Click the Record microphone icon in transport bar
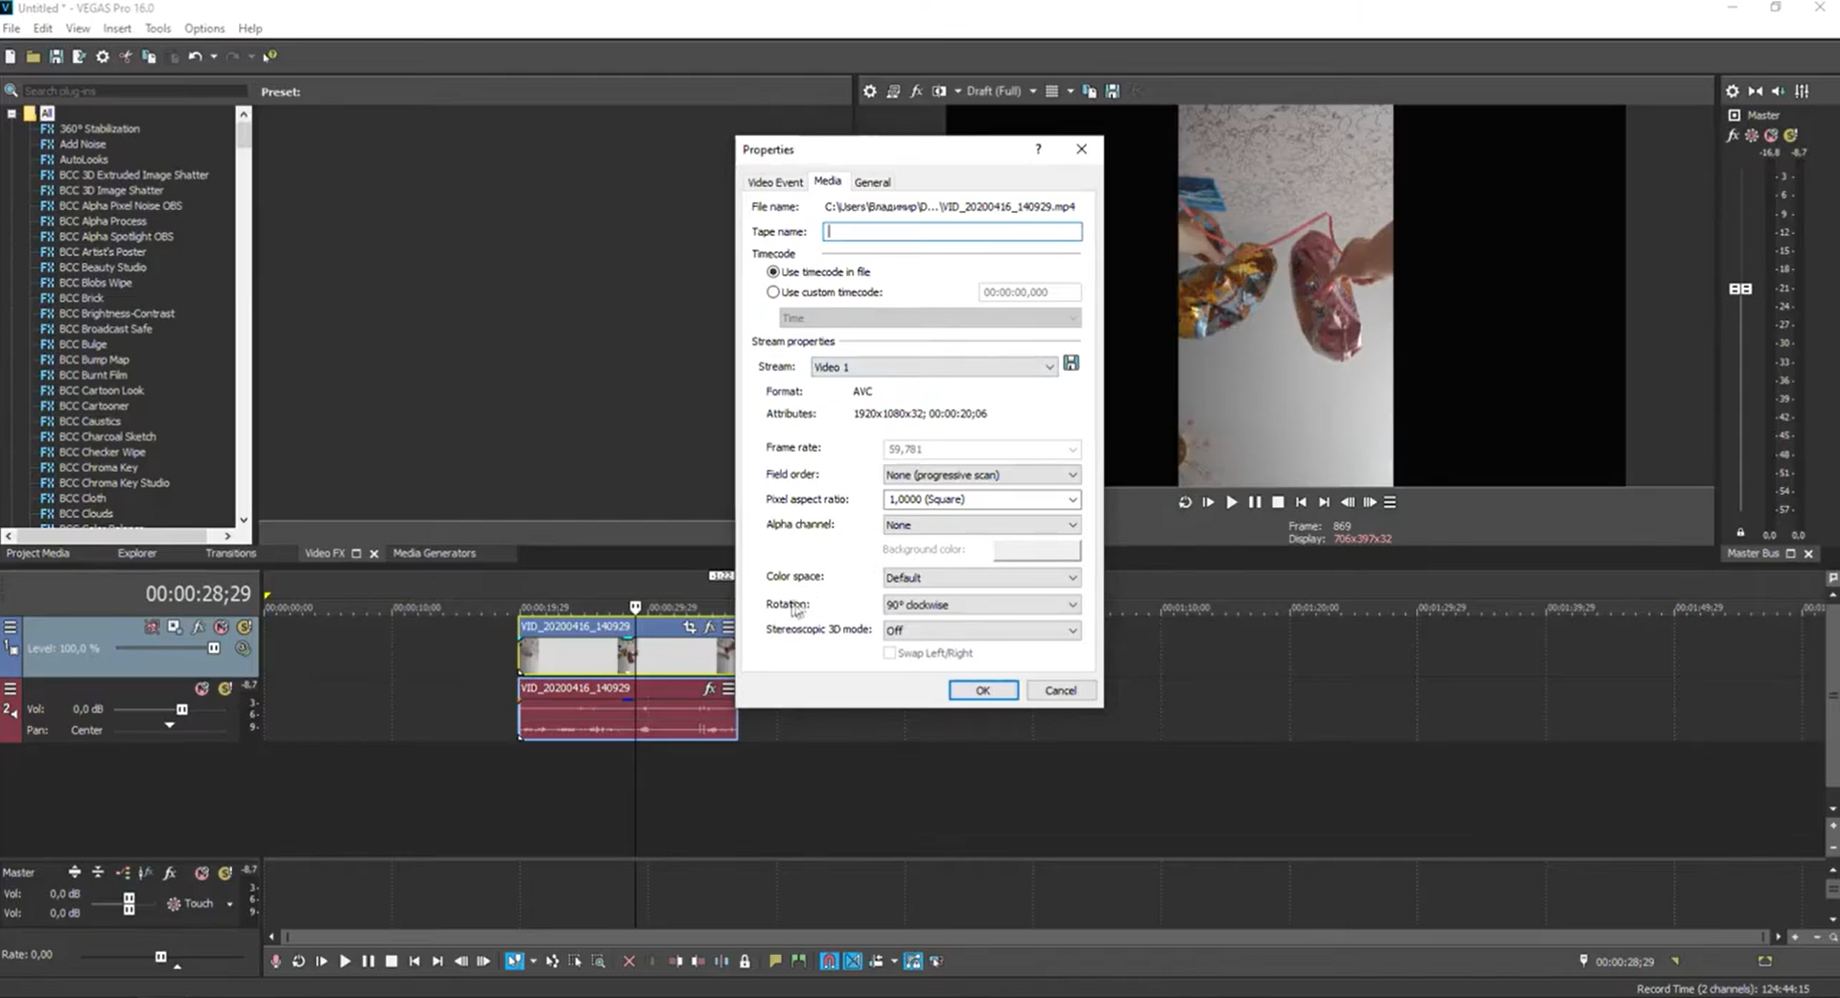This screenshot has height=998, width=1840. click(x=275, y=961)
